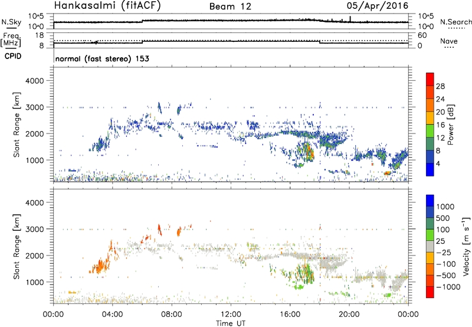Click the 08:00 time tick label
Viewport: 472px width, 327px height.
tap(172, 315)
